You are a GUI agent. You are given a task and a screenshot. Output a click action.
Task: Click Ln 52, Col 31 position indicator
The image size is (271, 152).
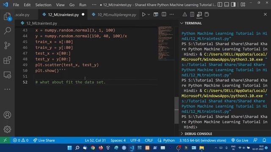click(95, 140)
